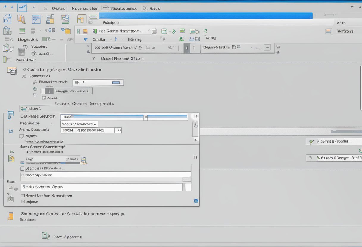Toggle the Remember Me checkbox near dialog bottom
This screenshot has height=247, width=362.
tap(23, 196)
